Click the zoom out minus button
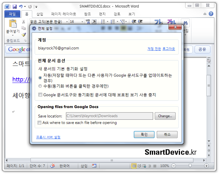This screenshot has width=219, height=174. point(173,166)
